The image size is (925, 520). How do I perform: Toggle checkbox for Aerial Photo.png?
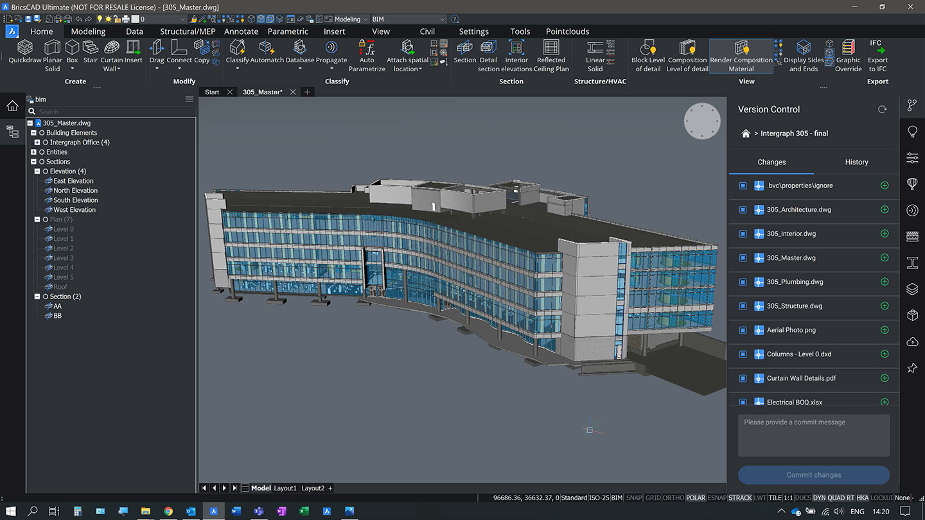tap(743, 330)
